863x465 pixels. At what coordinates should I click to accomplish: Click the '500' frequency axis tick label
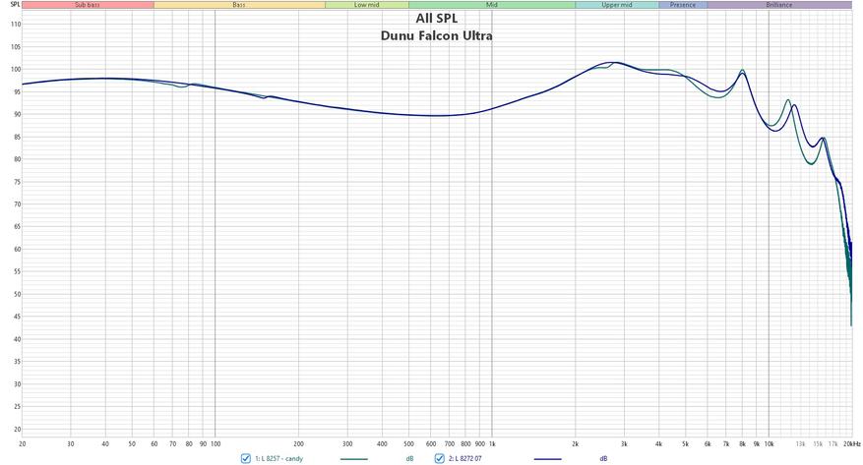click(408, 443)
